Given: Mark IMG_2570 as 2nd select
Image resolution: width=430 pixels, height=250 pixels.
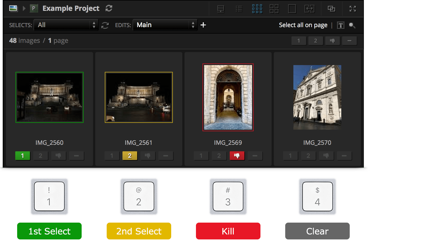Looking at the screenshot, I should point(308,156).
